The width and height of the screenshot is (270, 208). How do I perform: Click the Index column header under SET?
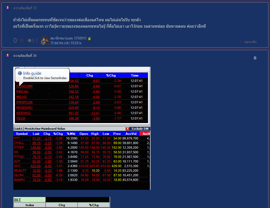click(30, 205)
